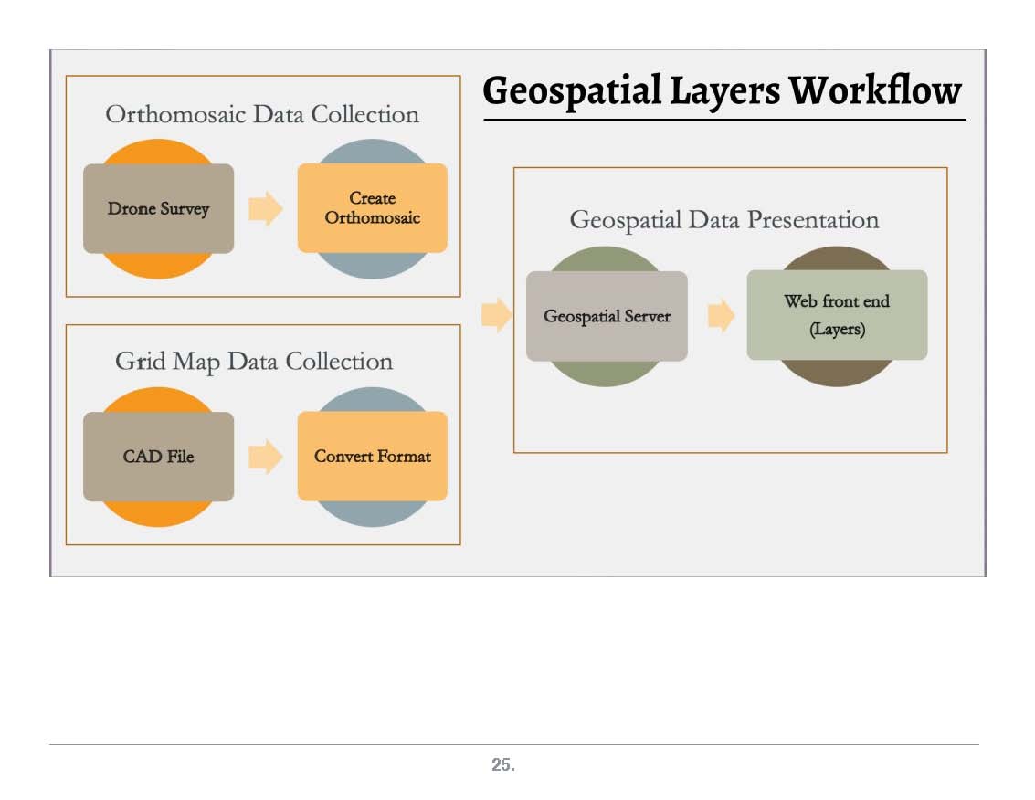
Task: Select the Drone Survey box
Action: [158, 208]
